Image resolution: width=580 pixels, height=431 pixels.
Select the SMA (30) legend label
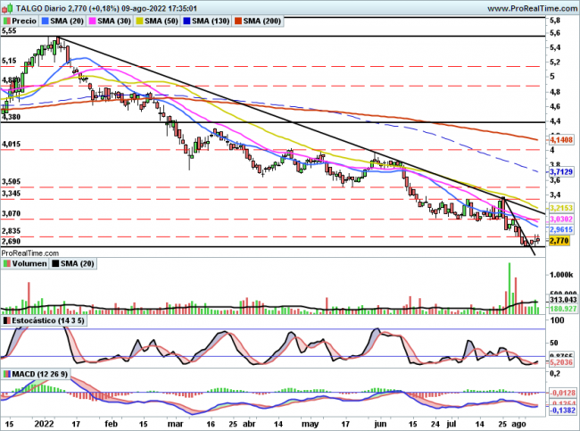[118, 19]
